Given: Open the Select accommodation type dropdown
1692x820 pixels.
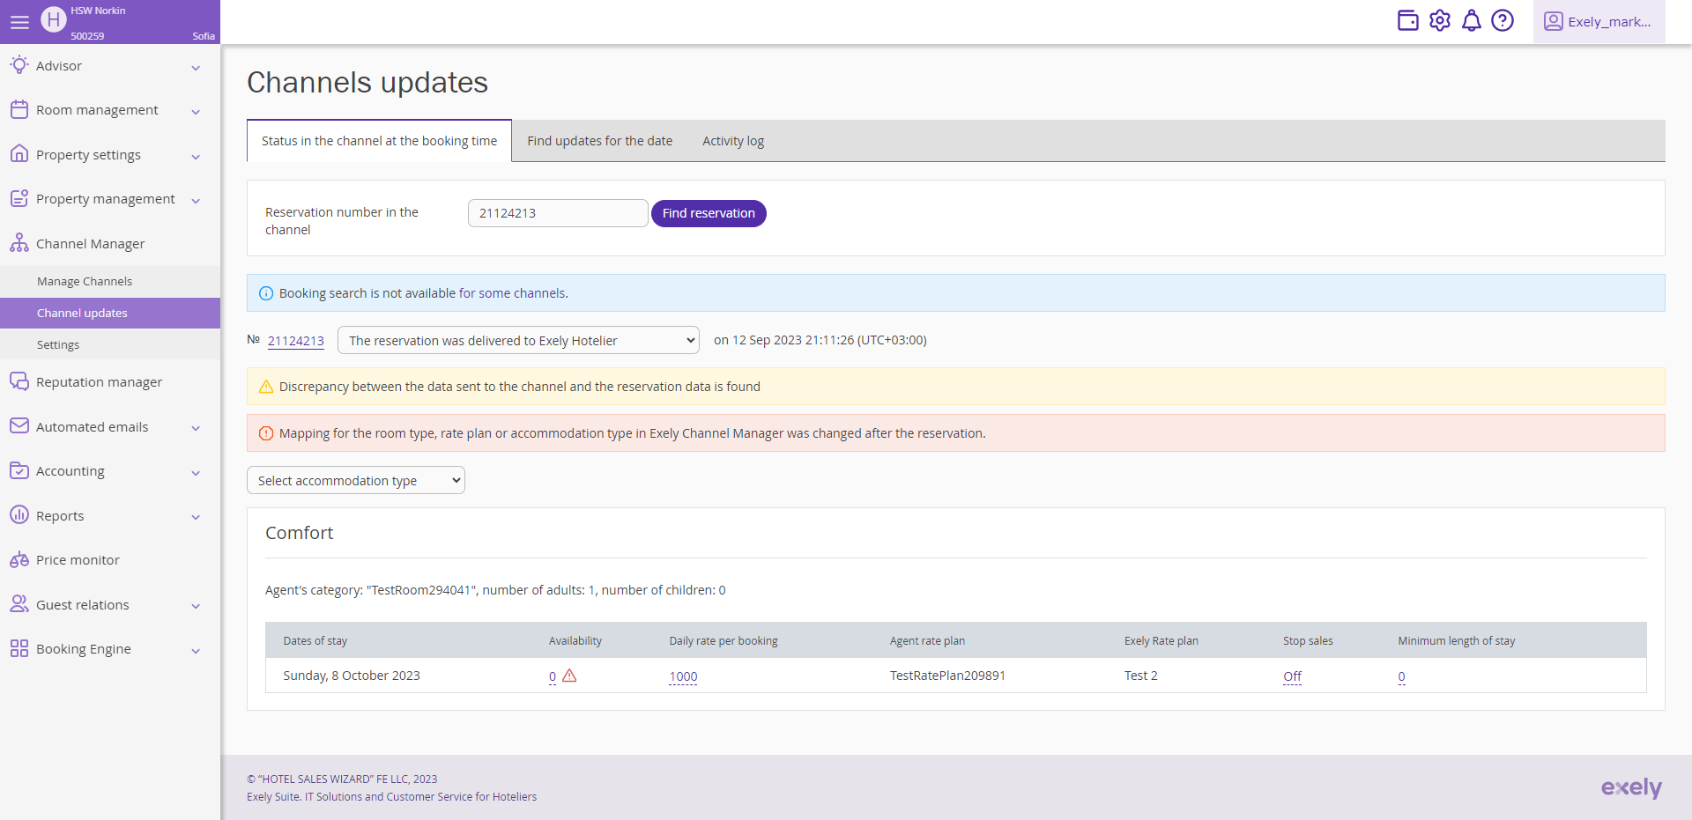Looking at the screenshot, I should (x=355, y=480).
